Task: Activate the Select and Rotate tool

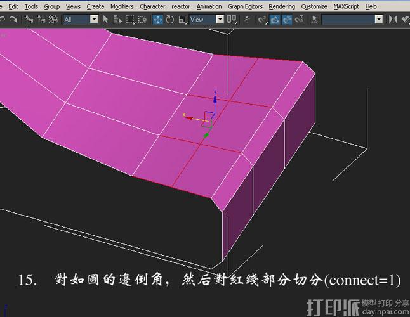Action: (x=169, y=20)
